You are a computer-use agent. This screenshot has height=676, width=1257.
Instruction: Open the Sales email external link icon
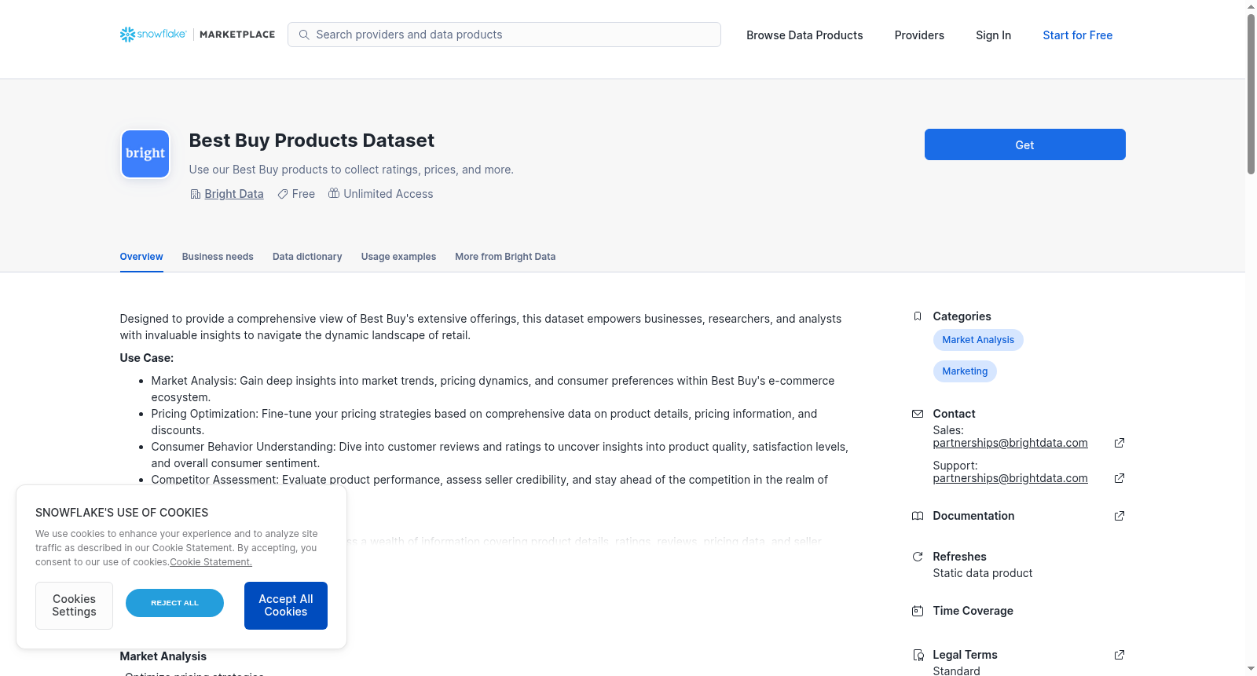pyautogui.click(x=1120, y=443)
